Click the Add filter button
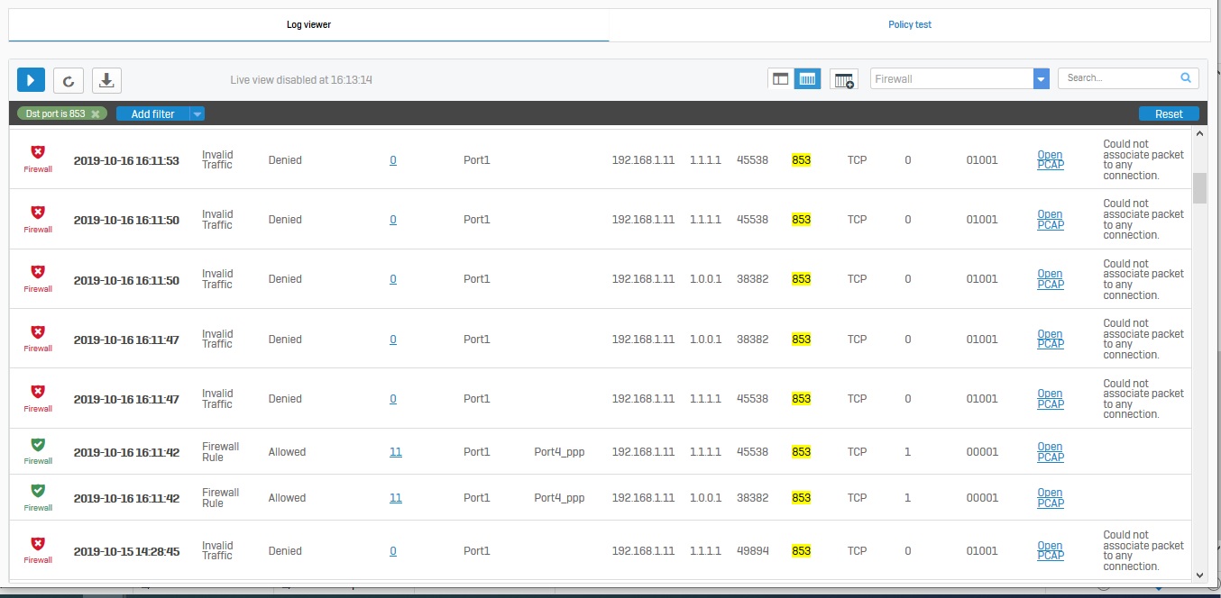This screenshot has width=1221, height=598. point(152,114)
